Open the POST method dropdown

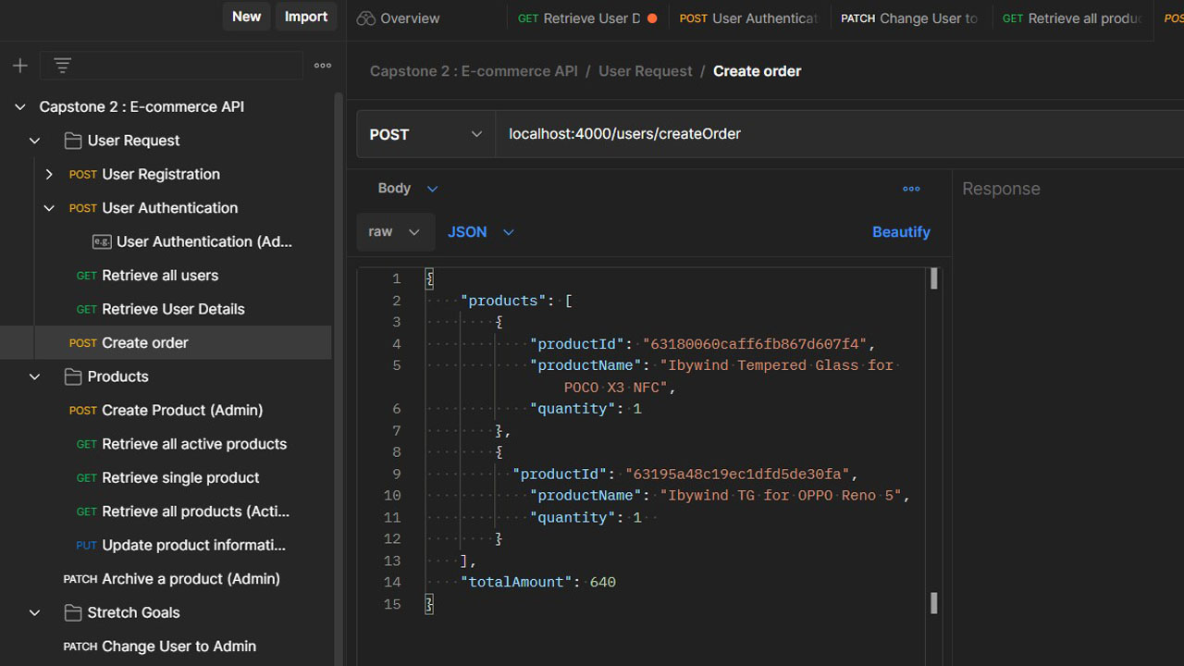coord(425,134)
